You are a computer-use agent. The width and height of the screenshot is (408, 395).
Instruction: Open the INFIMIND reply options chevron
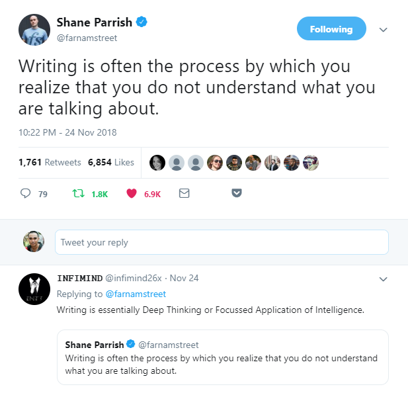pyautogui.click(x=382, y=279)
